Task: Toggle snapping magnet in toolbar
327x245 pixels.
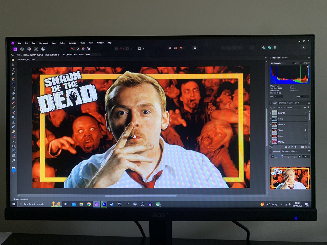Action: click(181, 48)
